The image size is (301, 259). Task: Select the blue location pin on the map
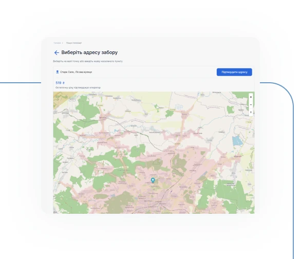coord(153,180)
